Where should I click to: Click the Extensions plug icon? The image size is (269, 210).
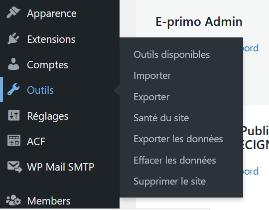pyautogui.click(x=13, y=38)
